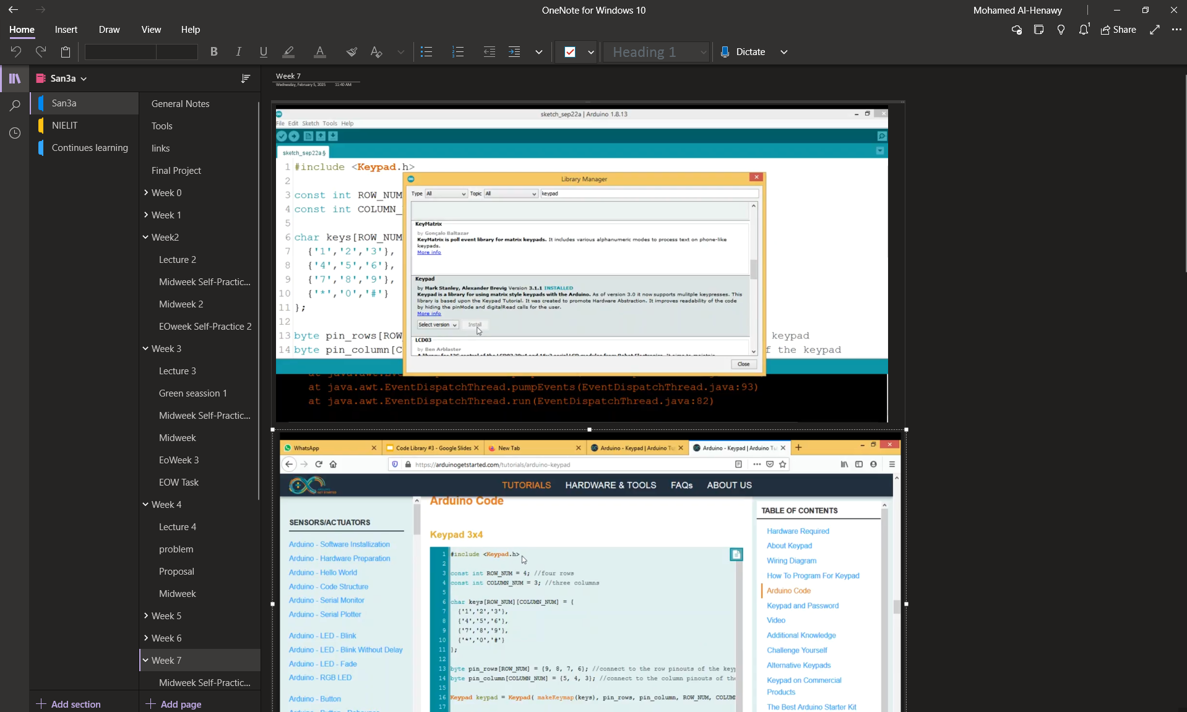Screen dimensions: 1187x712
Task: Click the sort pages icon
Action: click(246, 79)
